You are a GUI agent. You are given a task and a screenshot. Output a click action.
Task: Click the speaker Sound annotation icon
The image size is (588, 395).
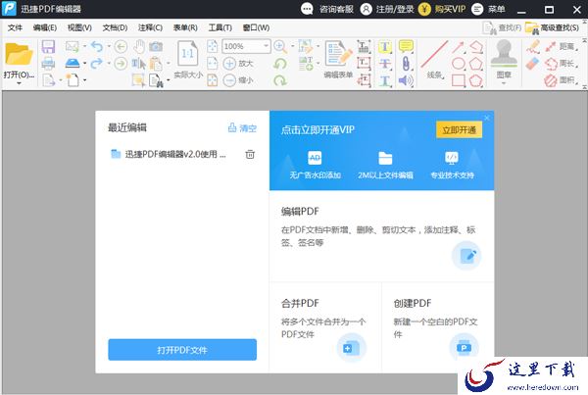point(406,80)
